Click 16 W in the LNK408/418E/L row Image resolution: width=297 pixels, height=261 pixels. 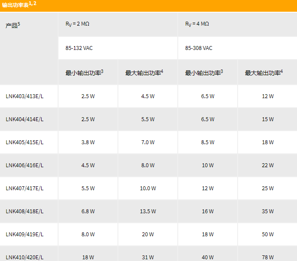[x=208, y=211]
